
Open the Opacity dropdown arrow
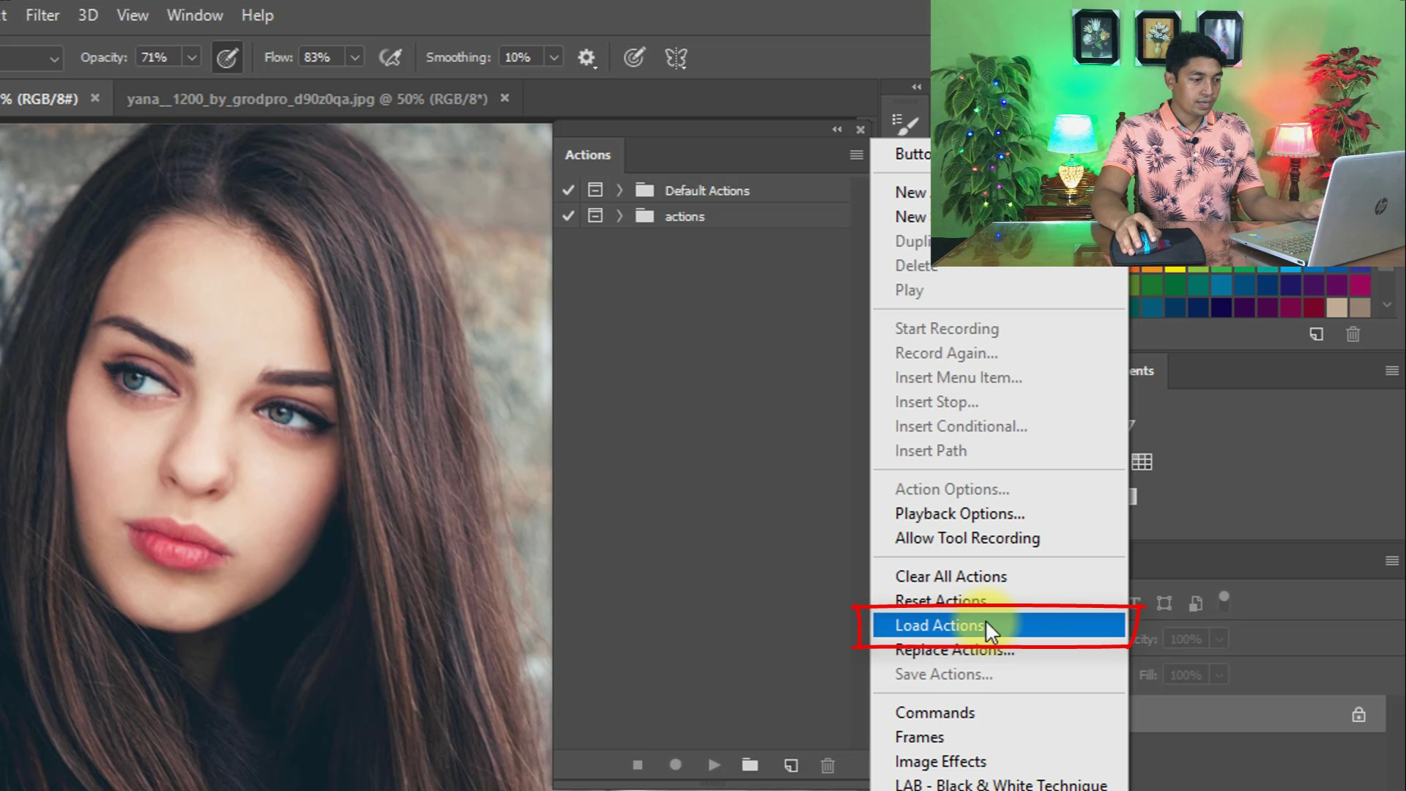pos(192,57)
